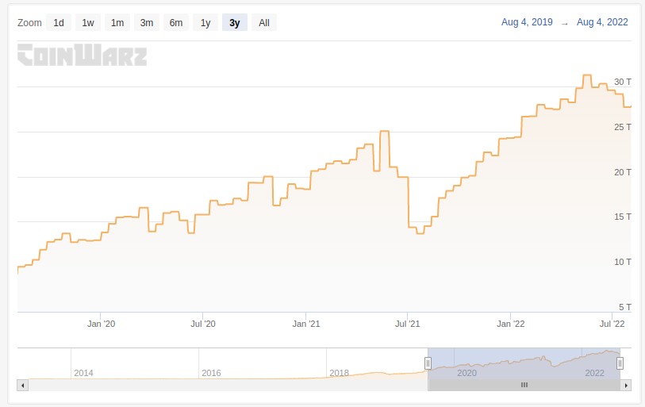Image resolution: width=645 pixels, height=407 pixels.
Task: Click the 25 T y-axis label
Action: pos(622,127)
